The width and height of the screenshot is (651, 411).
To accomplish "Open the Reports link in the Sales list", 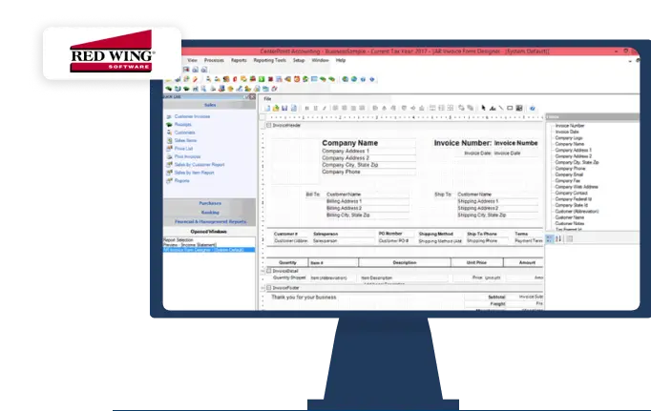I will pos(182,181).
